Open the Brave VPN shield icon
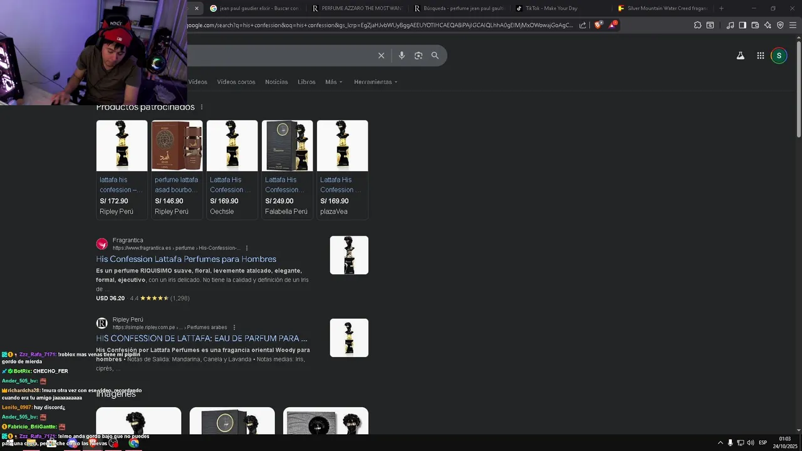 tap(780, 25)
